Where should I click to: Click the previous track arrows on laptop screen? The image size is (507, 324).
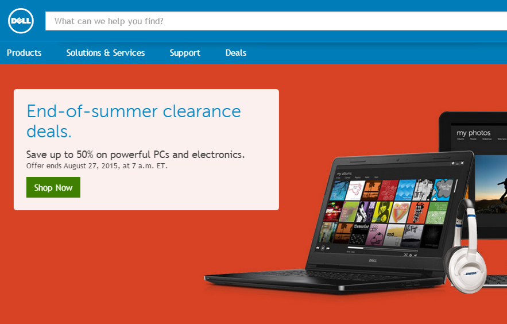pos(318,248)
